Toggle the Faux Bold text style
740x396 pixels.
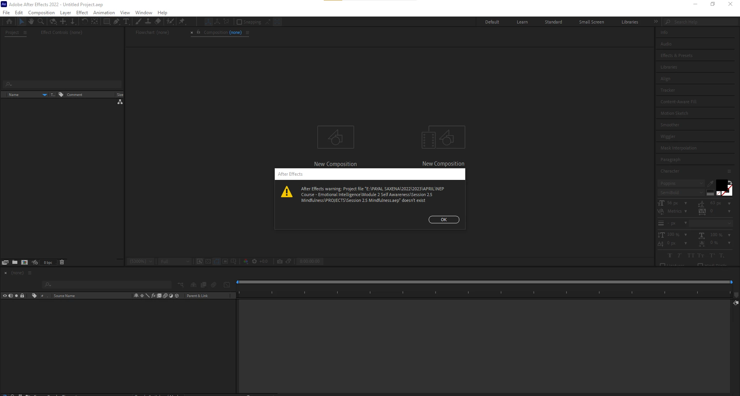click(670, 255)
